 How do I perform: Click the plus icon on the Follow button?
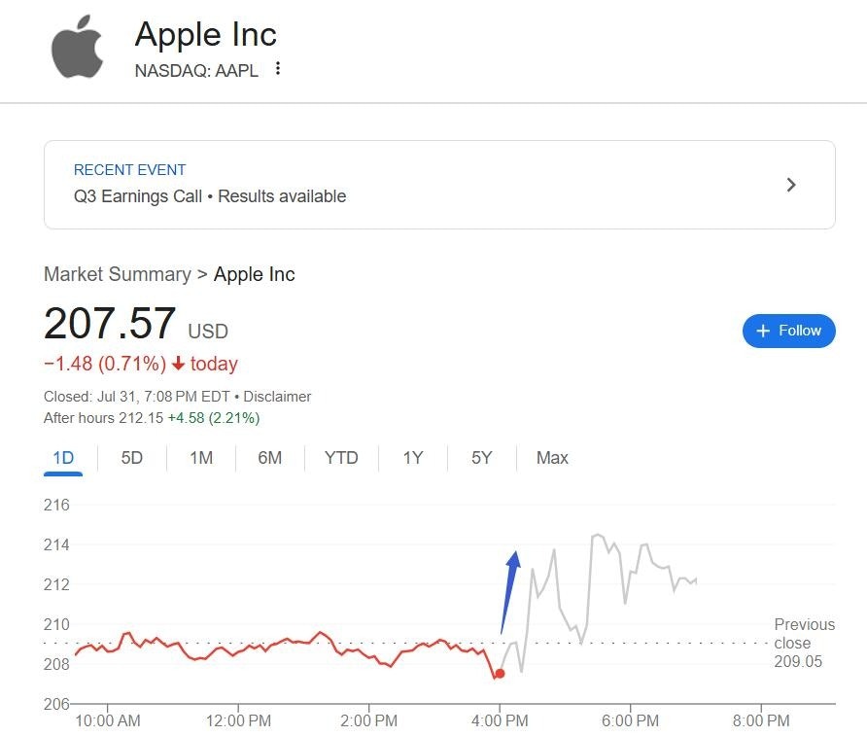[763, 331]
